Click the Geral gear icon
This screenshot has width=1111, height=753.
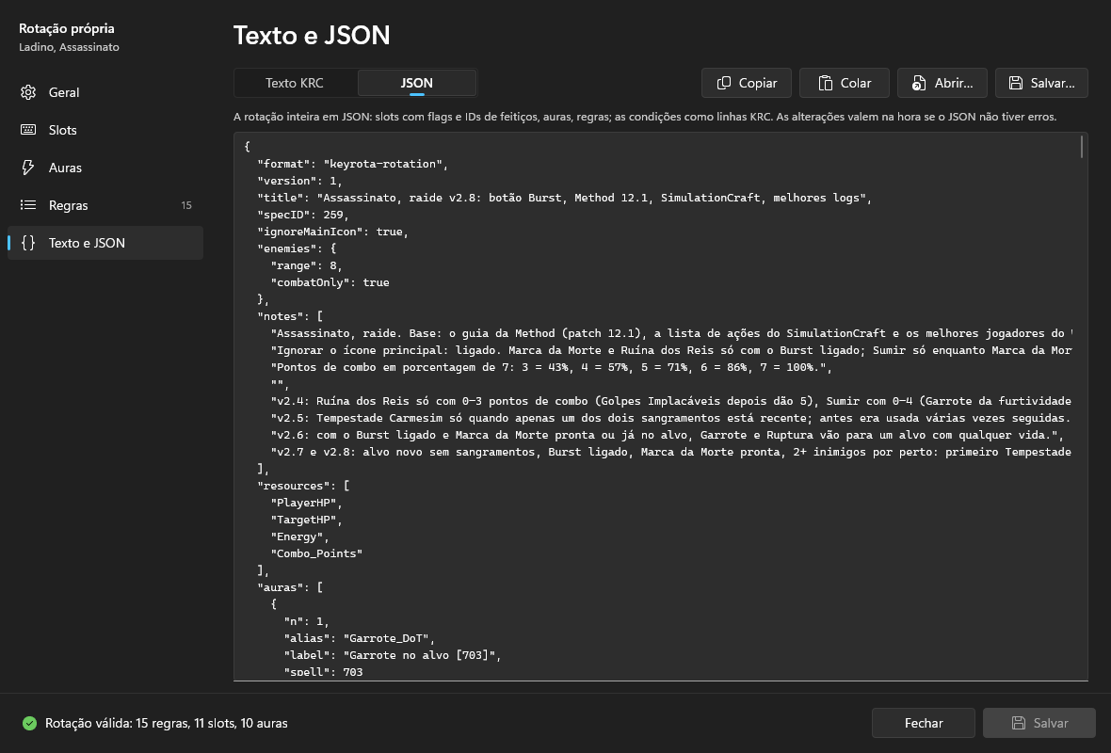pos(28,92)
